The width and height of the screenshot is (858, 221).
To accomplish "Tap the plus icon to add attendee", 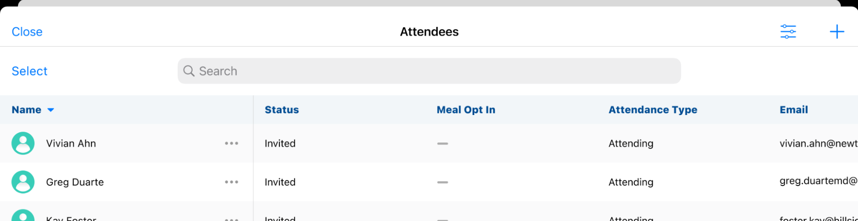I will pos(837,32).
